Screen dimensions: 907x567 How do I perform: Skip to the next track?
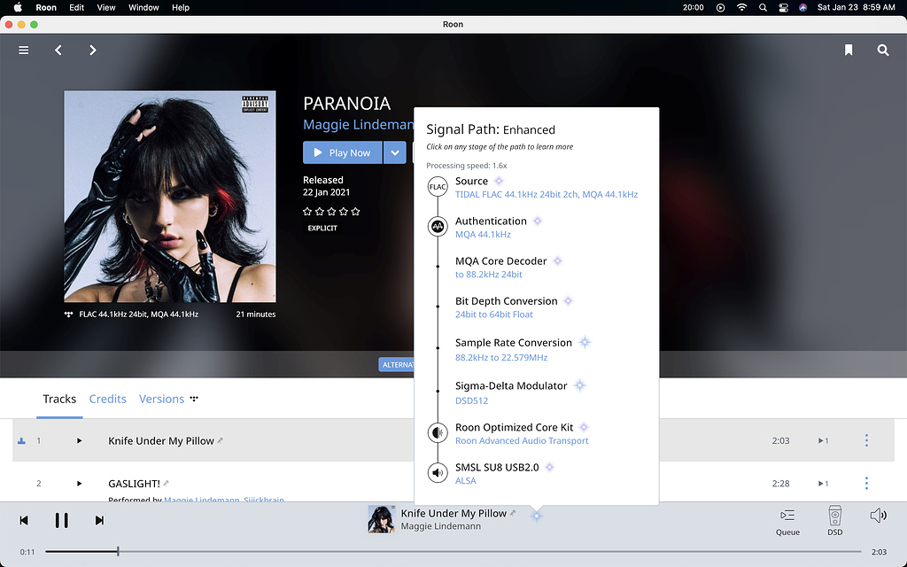(99, 521)
